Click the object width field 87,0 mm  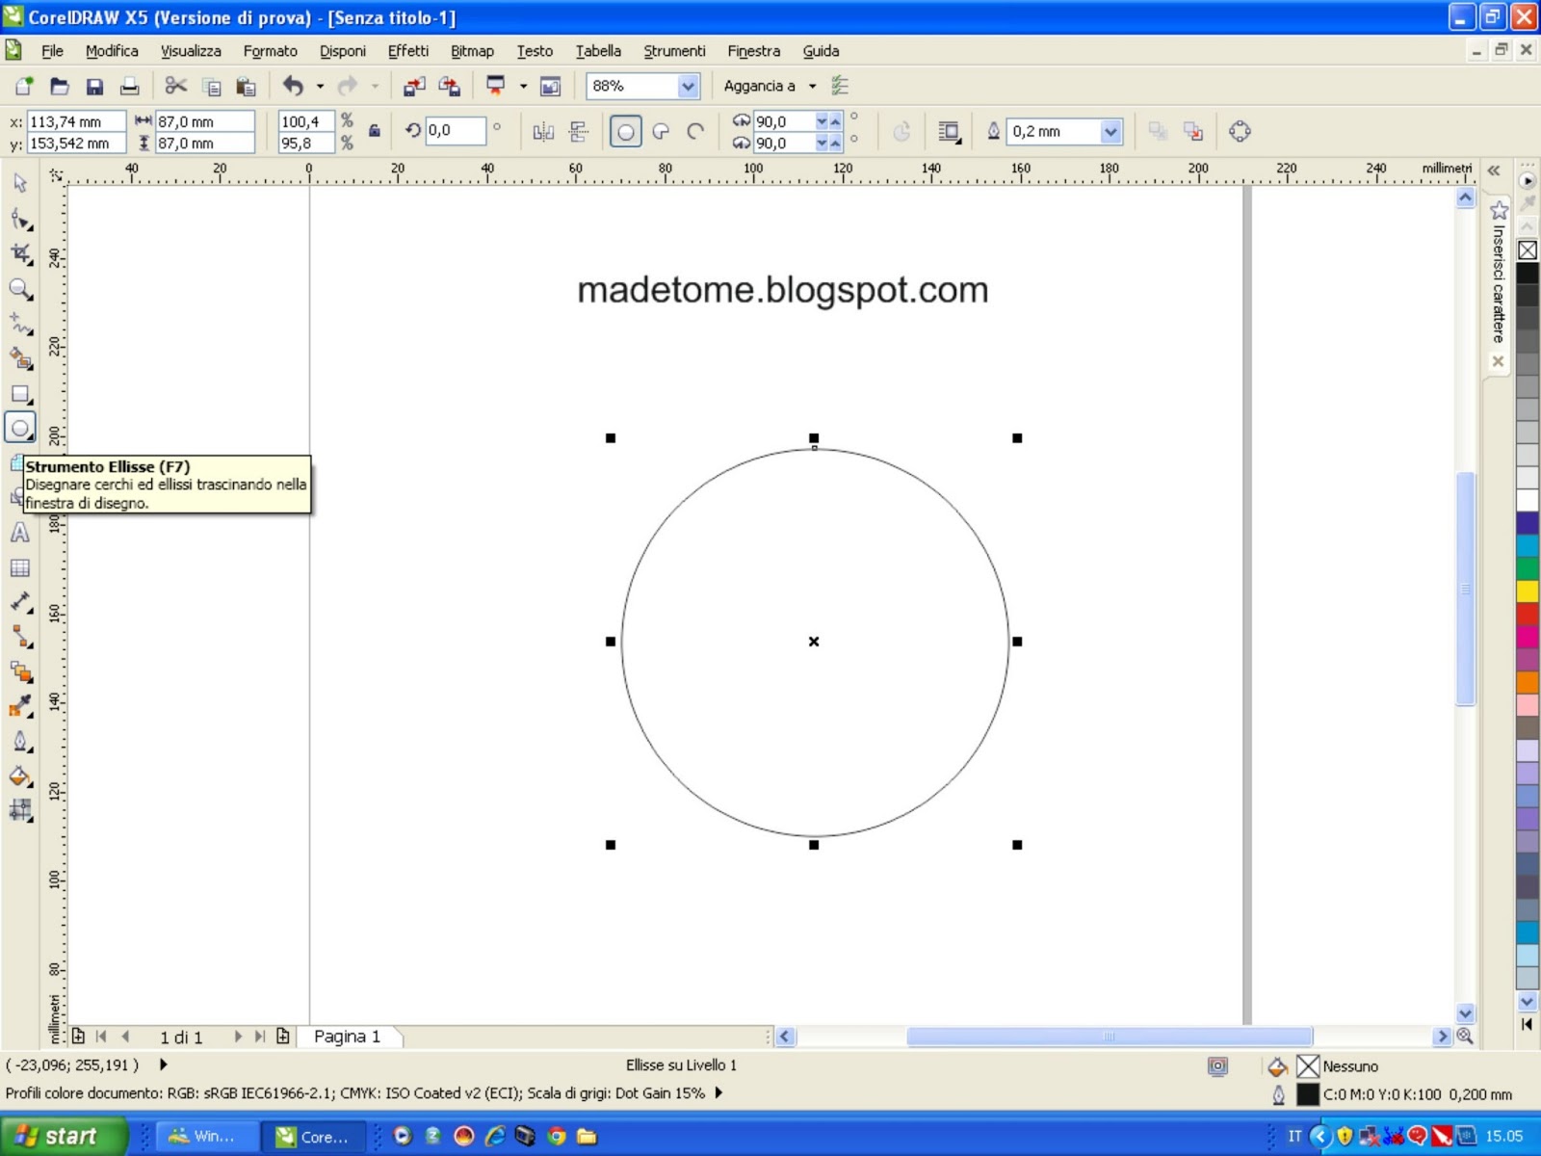pyautogui.click(x=204, y=121)
